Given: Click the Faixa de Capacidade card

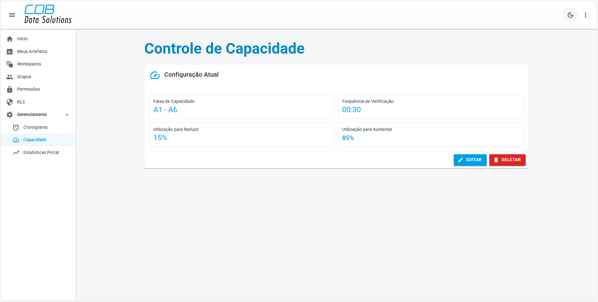Looking at the screenshot, I should (242, 107).
